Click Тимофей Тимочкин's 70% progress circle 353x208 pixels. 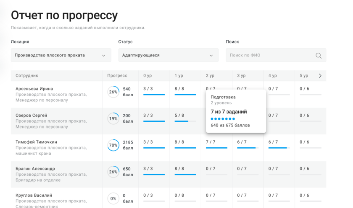113,145
